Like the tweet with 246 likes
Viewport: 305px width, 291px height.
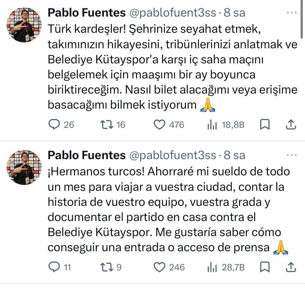(x=159, y=267)
